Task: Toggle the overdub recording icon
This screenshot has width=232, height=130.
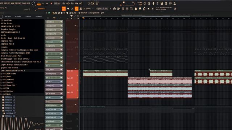Action: coord(76,3)
